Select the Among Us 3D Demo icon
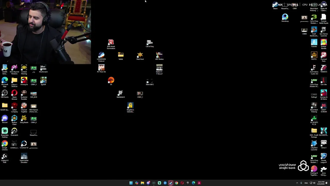 coord(324,95)
